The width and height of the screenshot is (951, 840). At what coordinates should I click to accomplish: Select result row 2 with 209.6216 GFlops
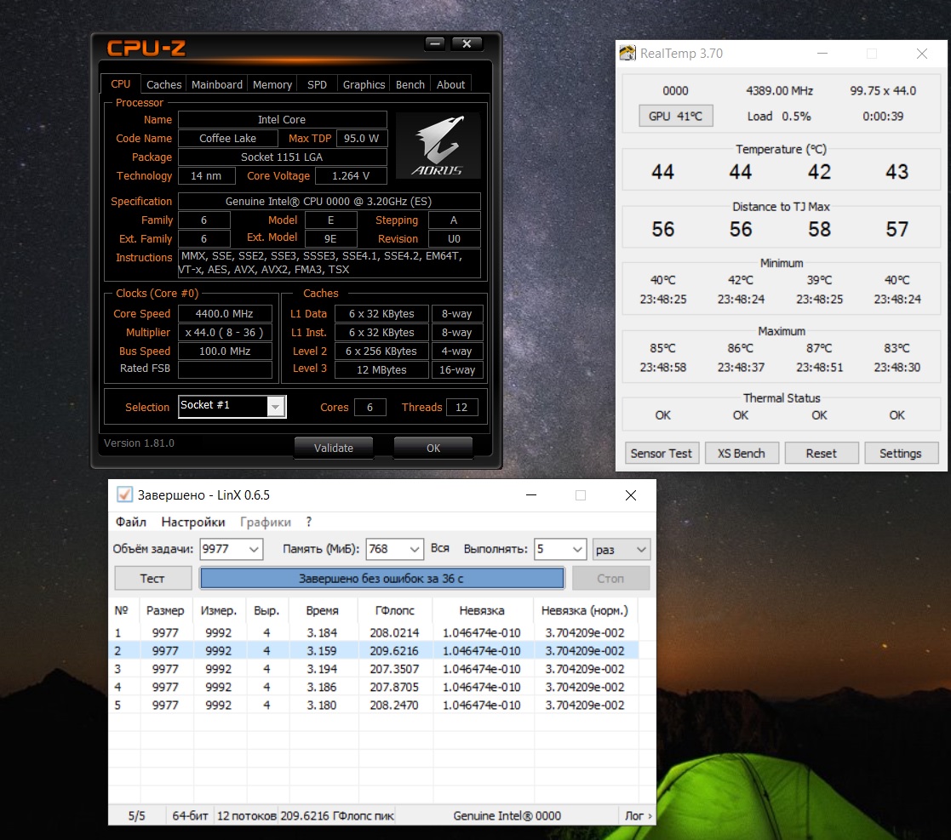(x=374, y=651)
